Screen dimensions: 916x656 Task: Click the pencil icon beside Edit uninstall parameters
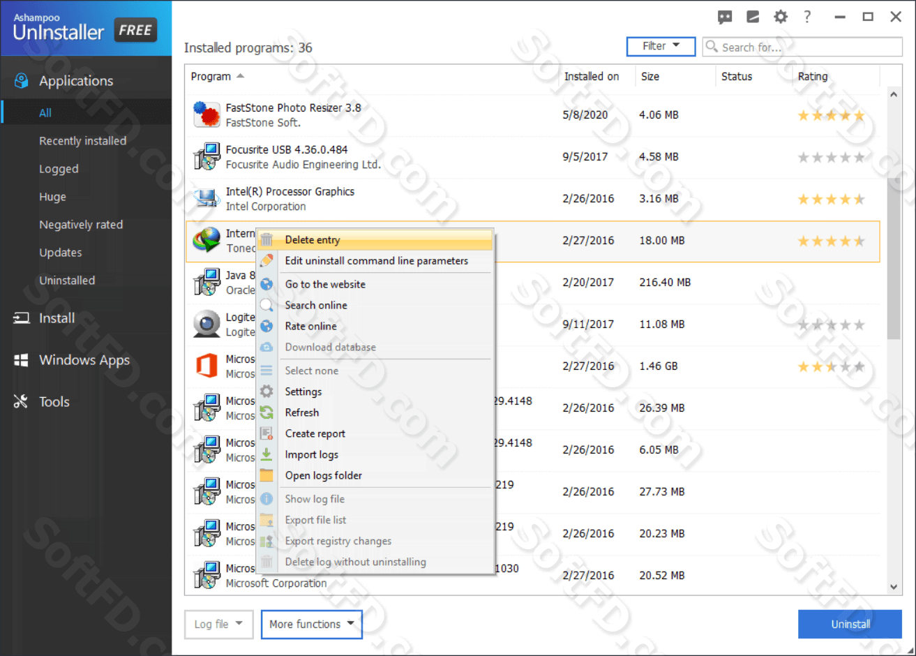click(266, 260)
